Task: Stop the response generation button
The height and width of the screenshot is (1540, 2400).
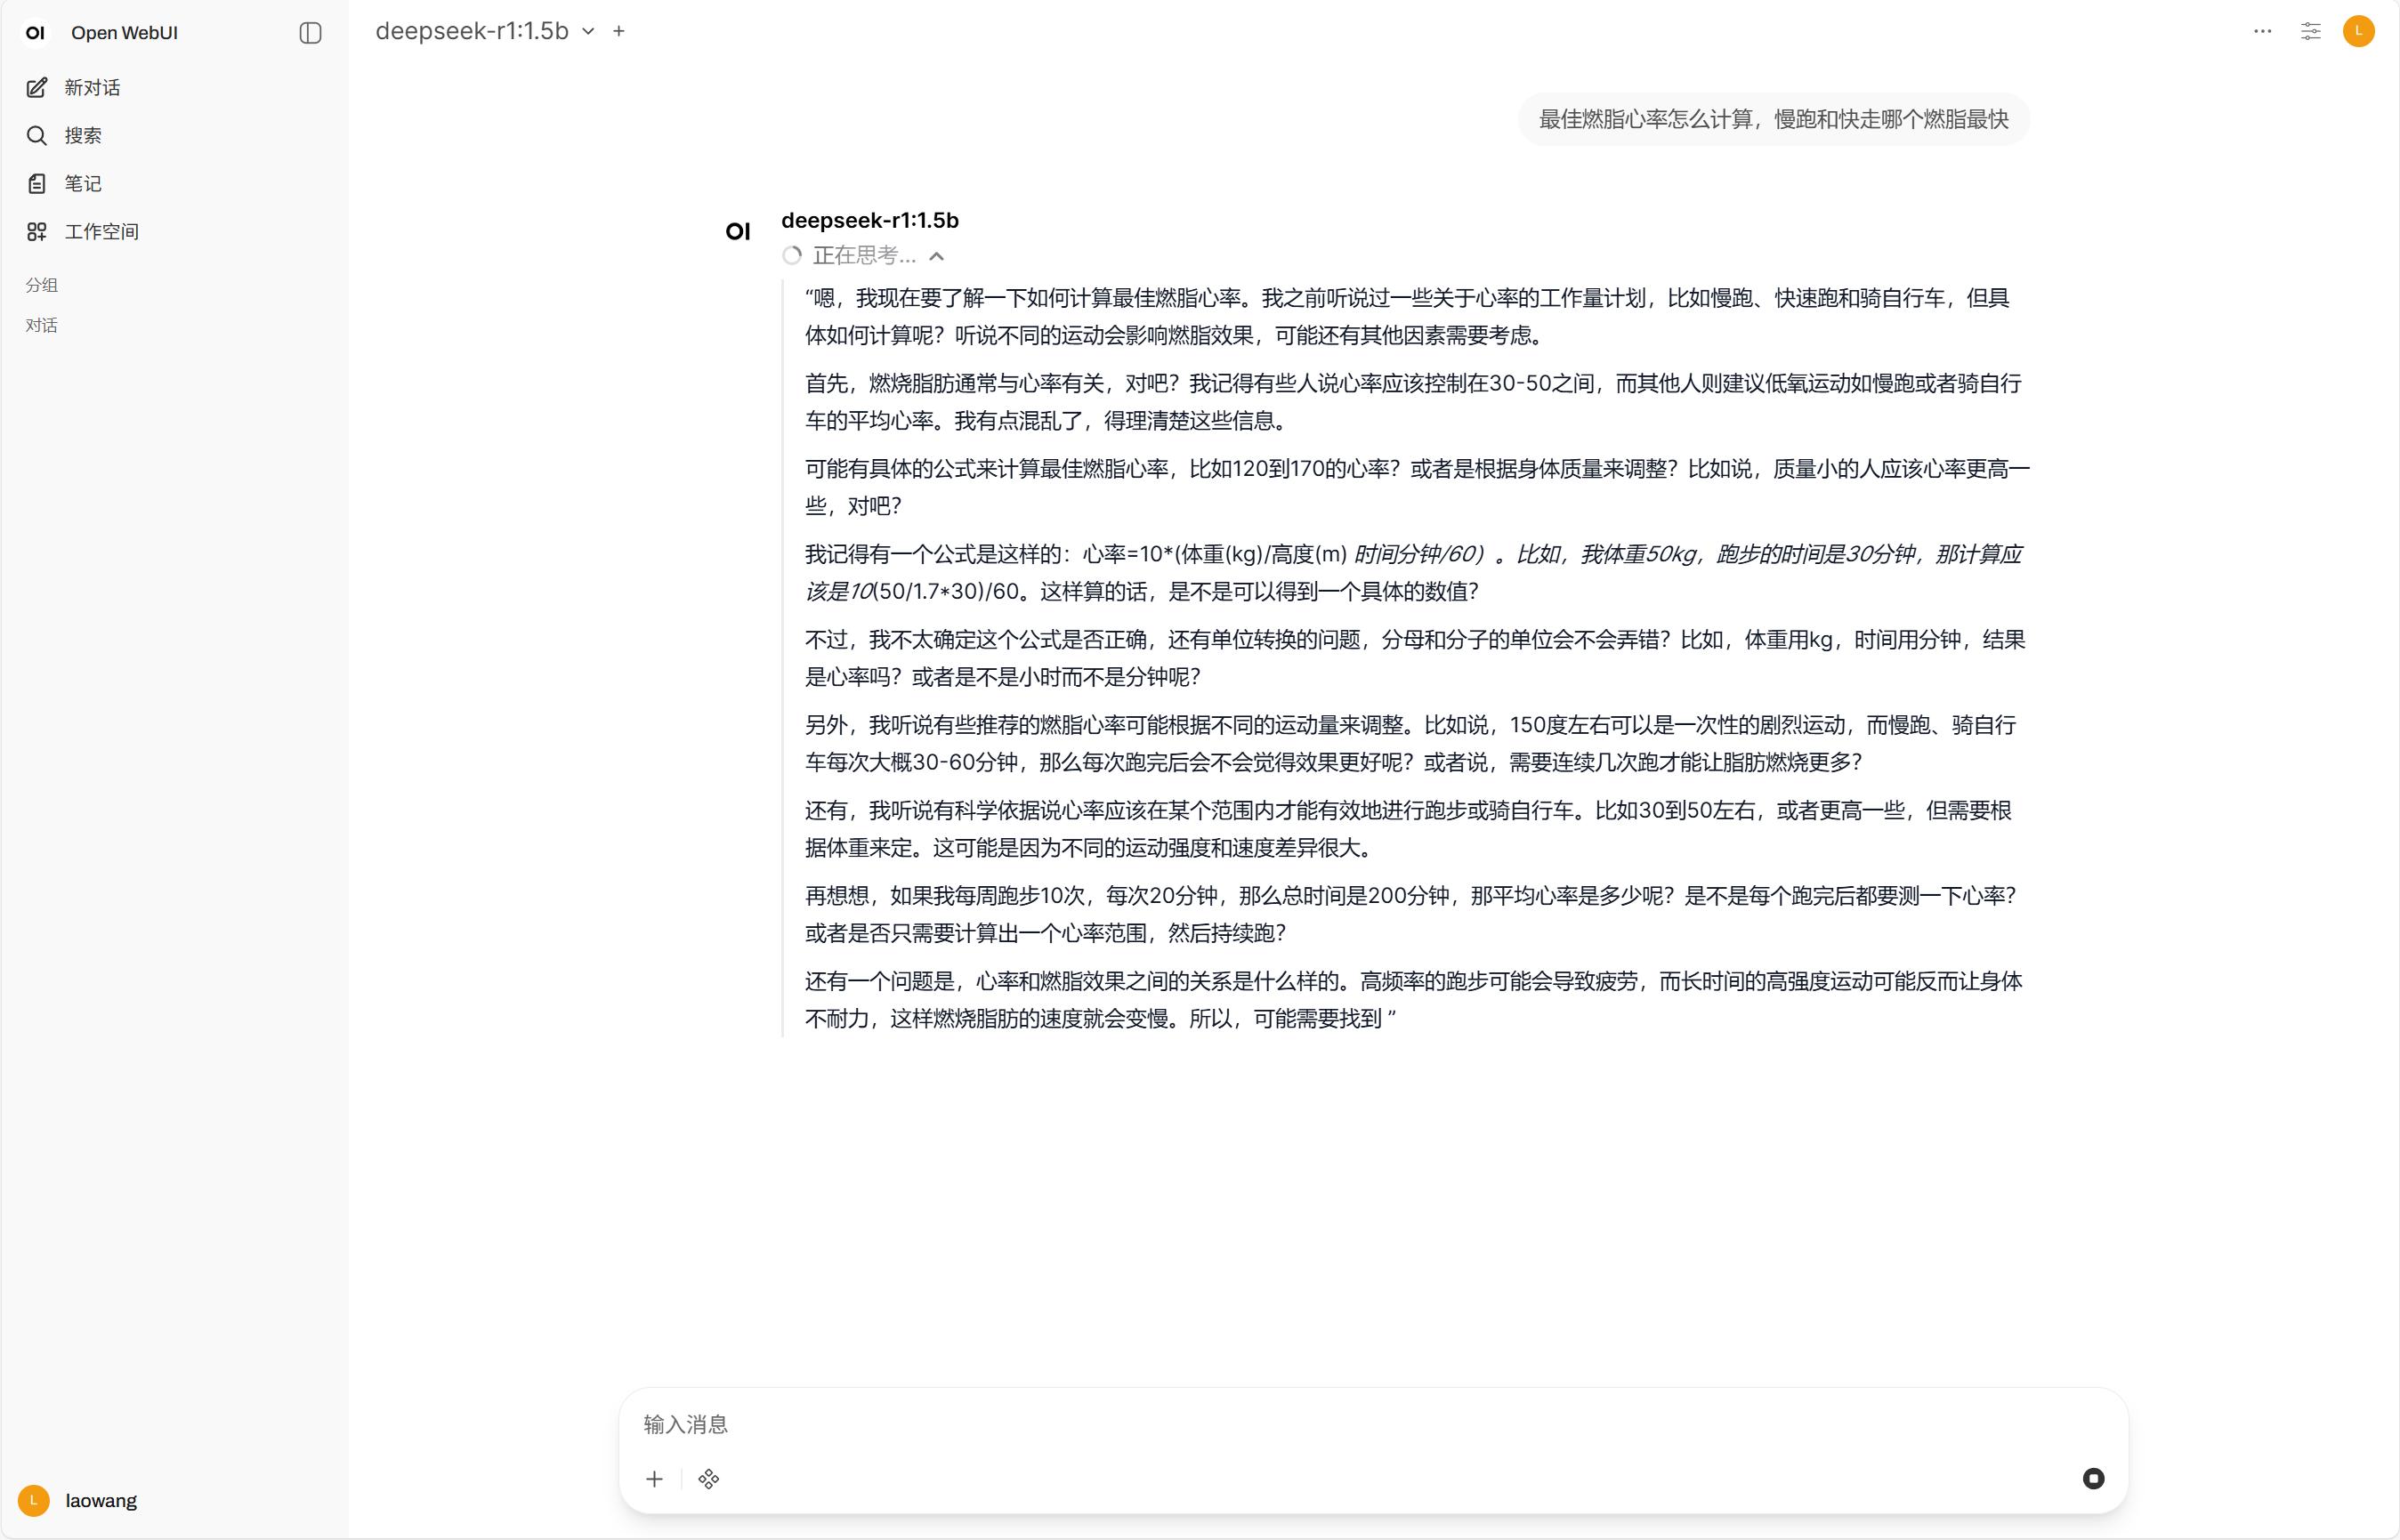Action: coord(2093,1478)
